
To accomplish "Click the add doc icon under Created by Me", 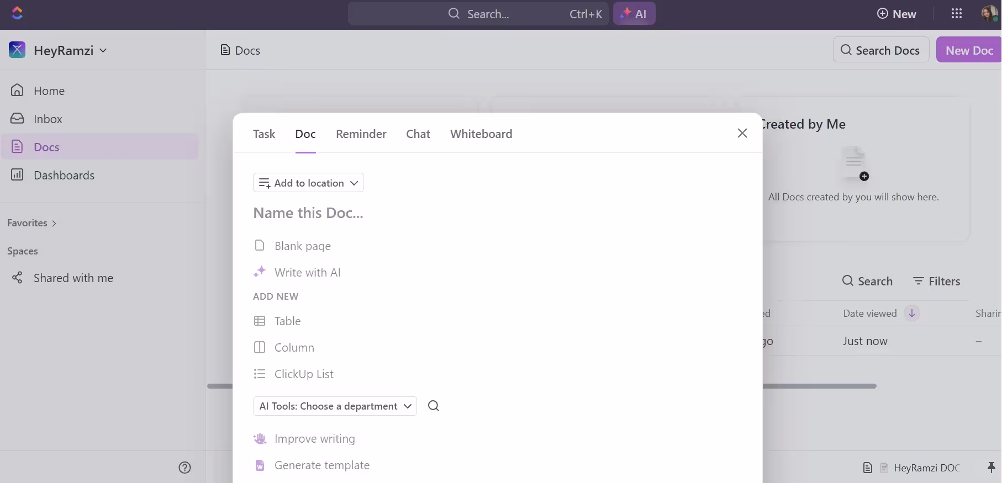I will tap(855, 164).
